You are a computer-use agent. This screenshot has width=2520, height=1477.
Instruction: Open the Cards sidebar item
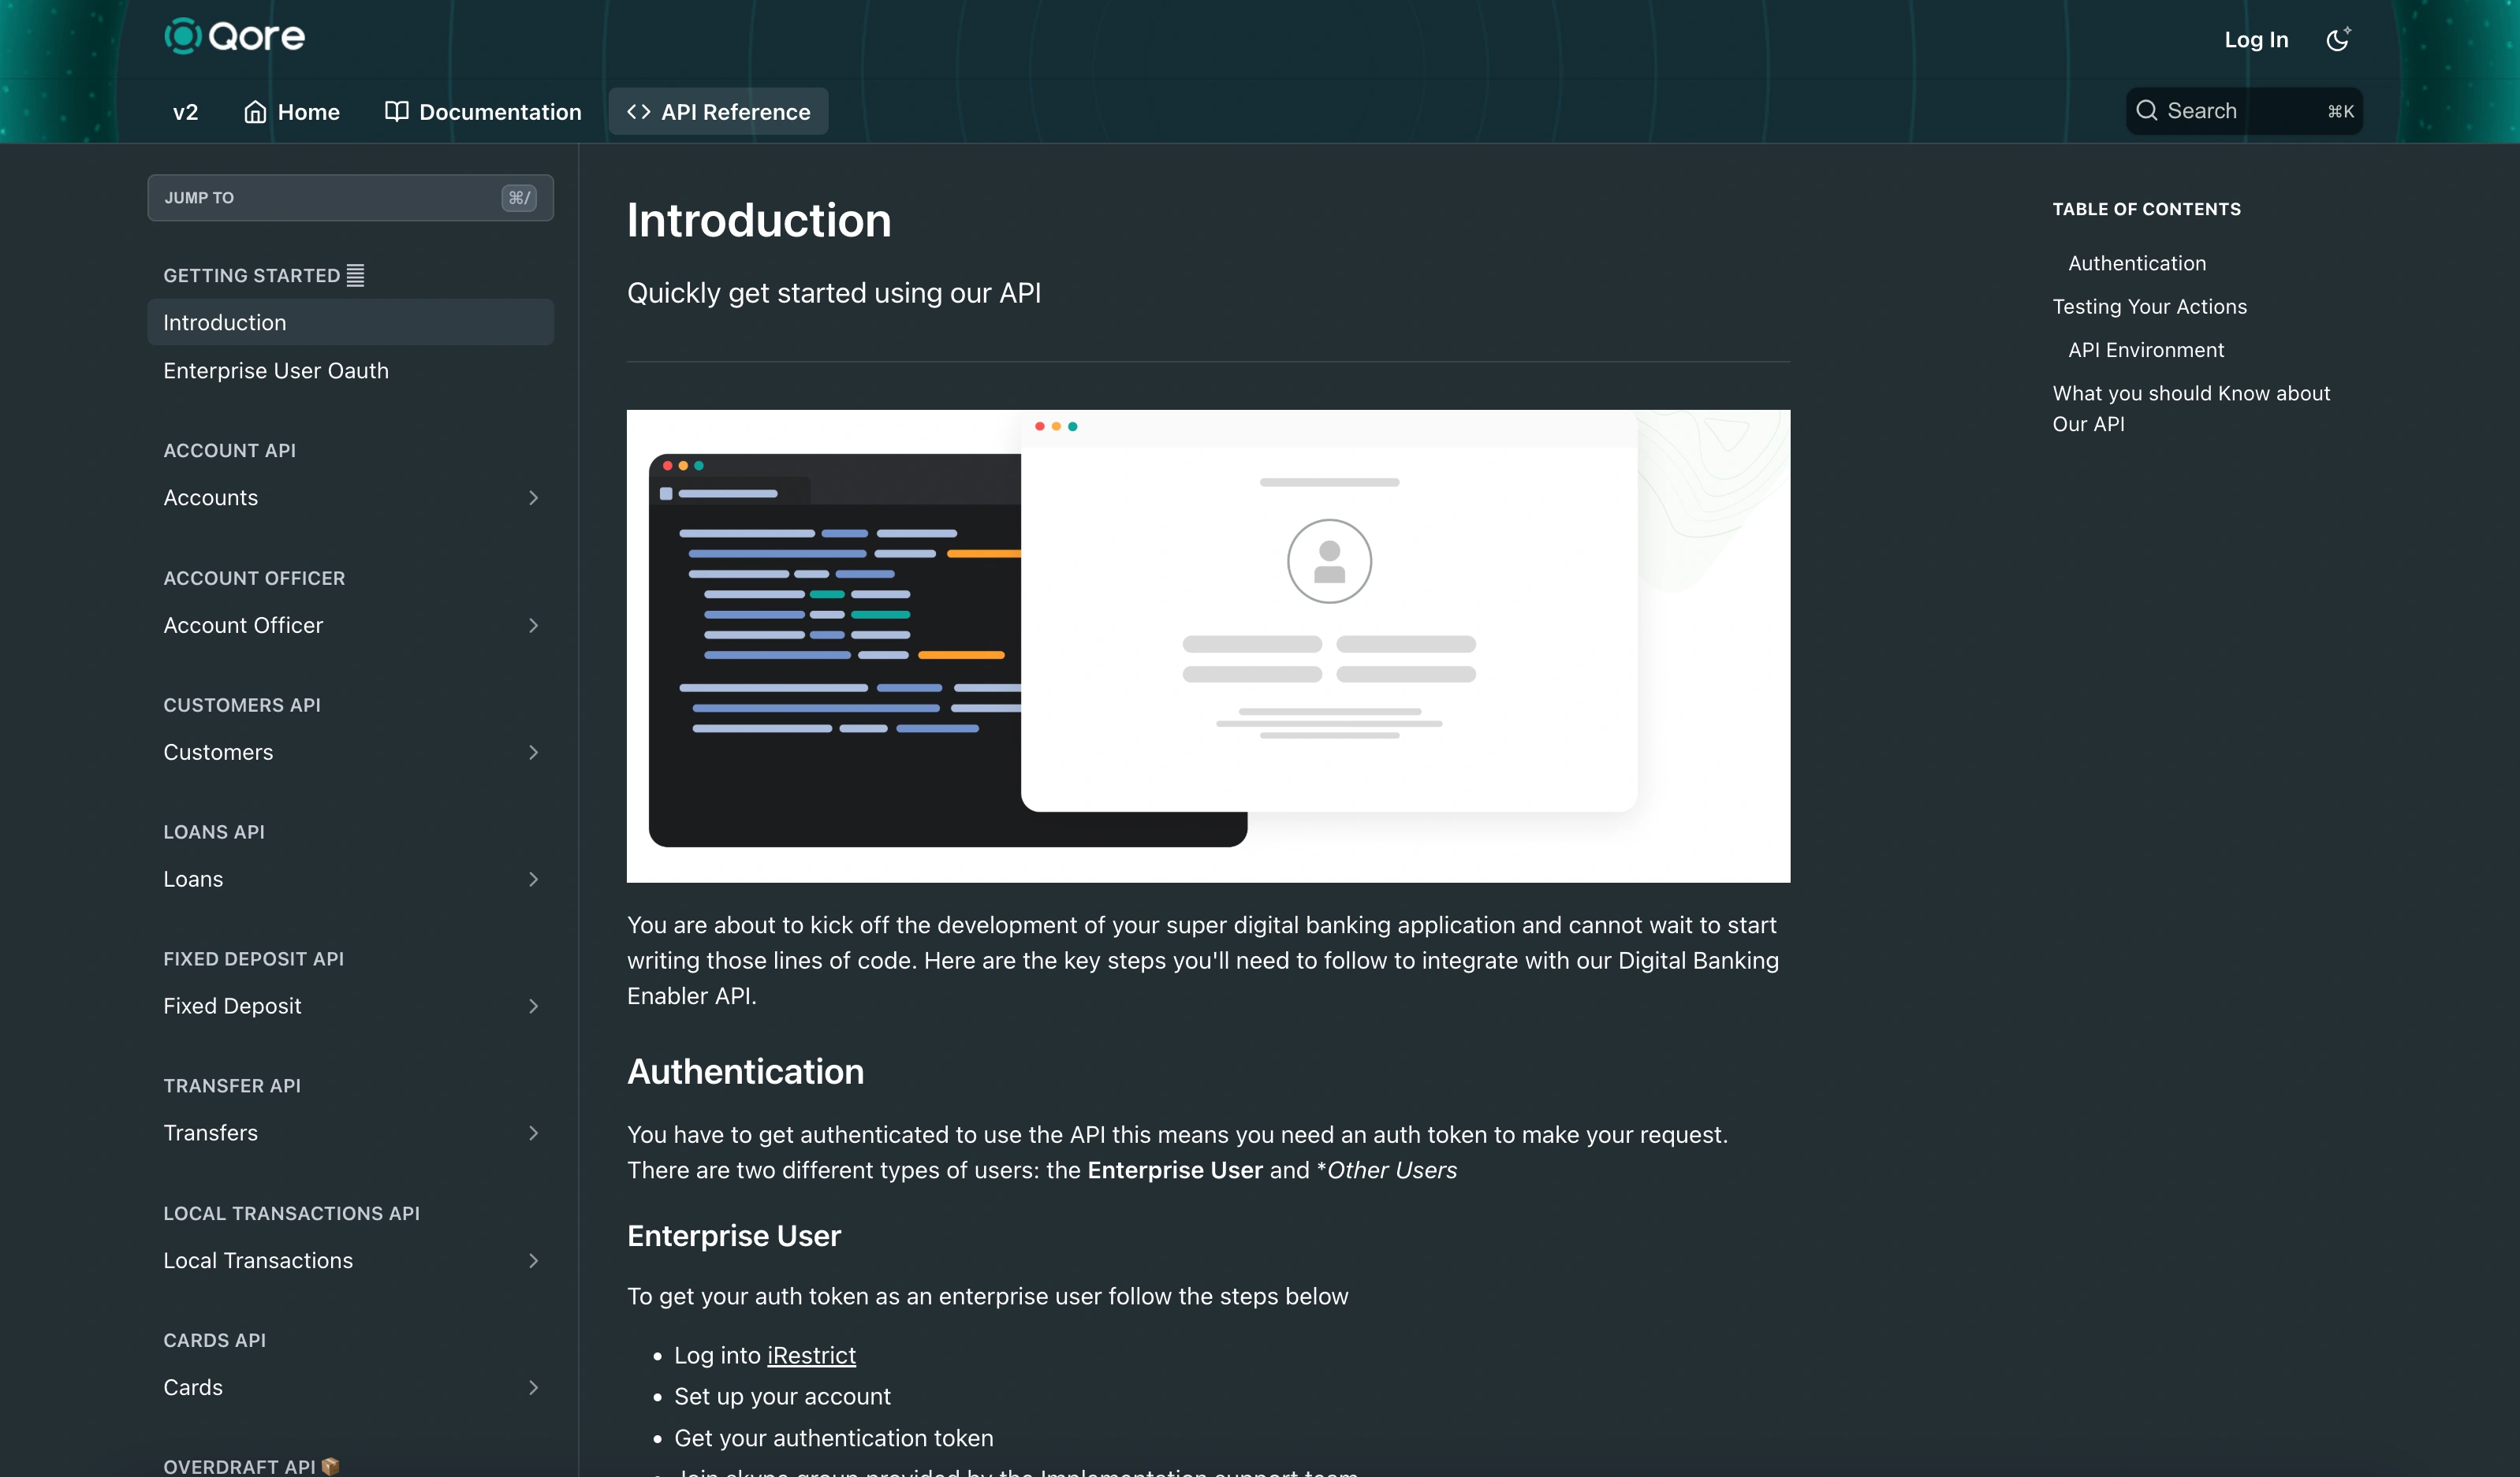(350, 1388)
